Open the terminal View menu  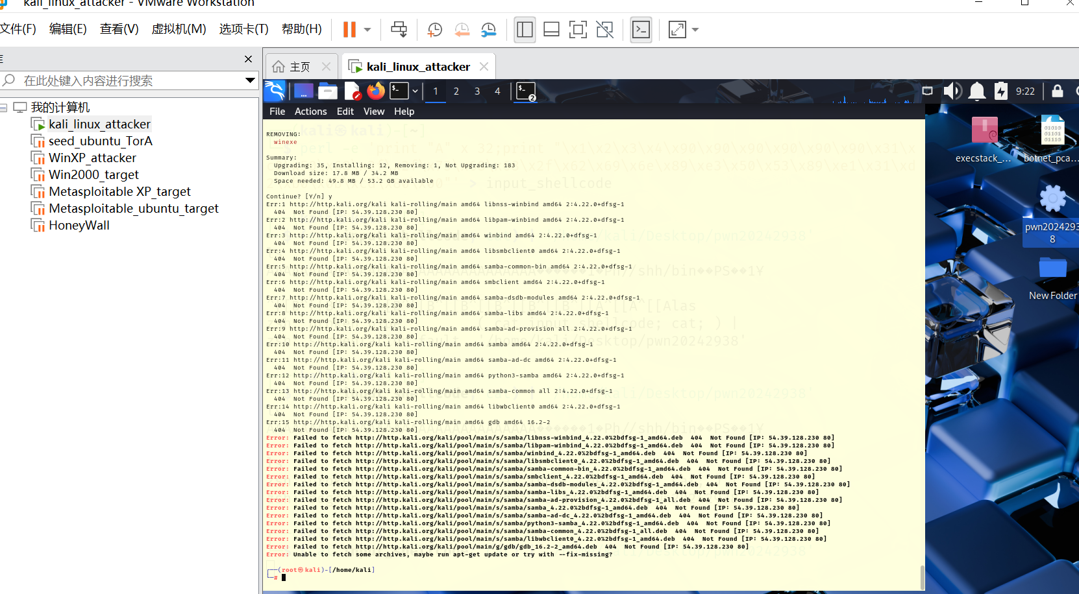(374, 112)
